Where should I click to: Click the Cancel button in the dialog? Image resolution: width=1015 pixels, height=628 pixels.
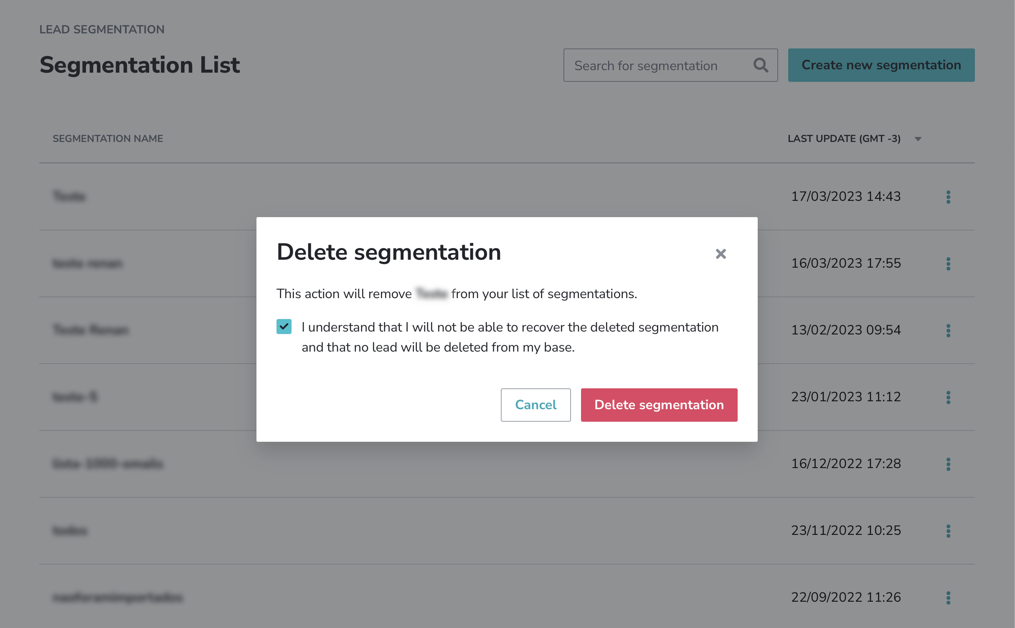pyautogui.click(x=535, y=405)
